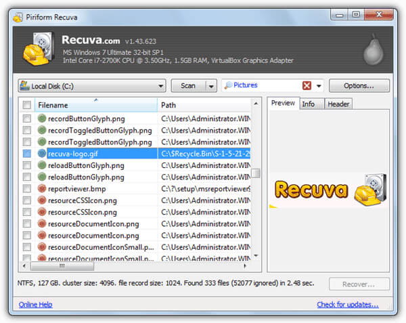
Task: Click the scroll down arrow of file list
Action: [x=256, y=256]
